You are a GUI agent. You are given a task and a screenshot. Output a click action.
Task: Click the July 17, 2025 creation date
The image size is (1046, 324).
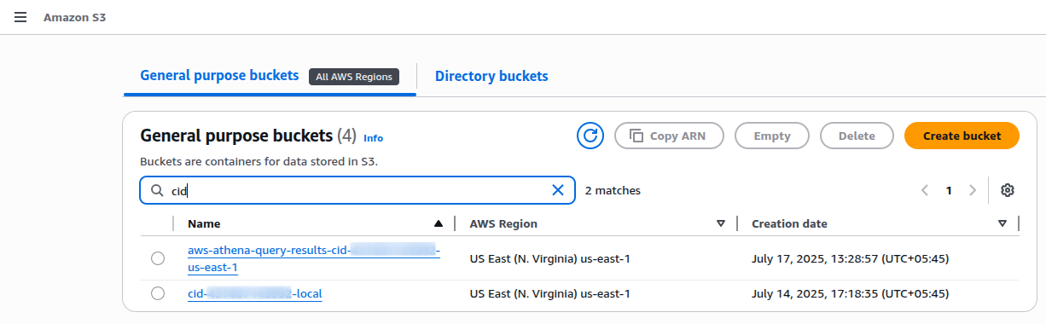pos(850,258)
